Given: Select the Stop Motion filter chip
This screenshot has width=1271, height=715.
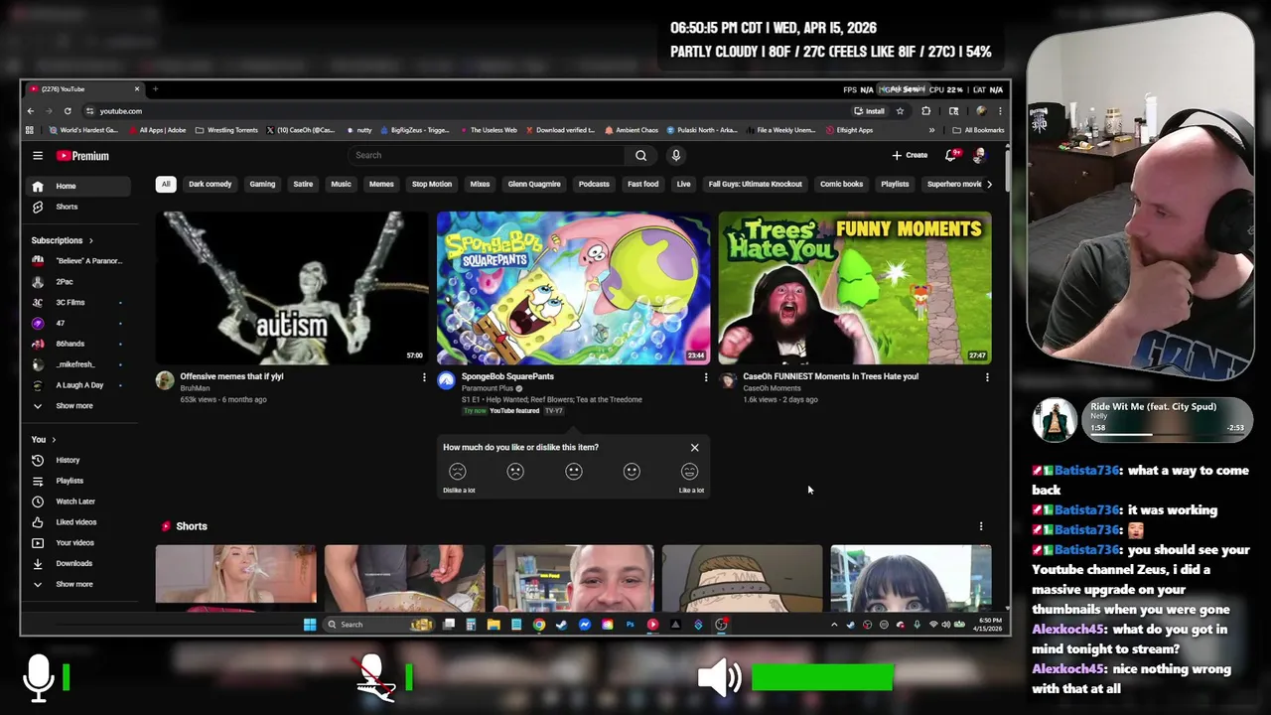Looking at the screenshot, I should coord(432,184).
